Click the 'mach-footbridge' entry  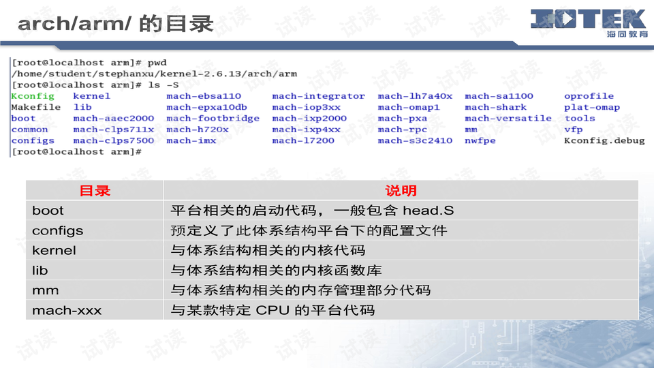(x=213, y=119)
